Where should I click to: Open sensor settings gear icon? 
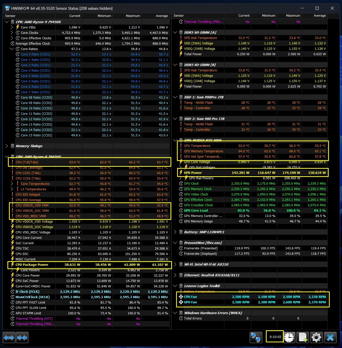tap(316, 337)
